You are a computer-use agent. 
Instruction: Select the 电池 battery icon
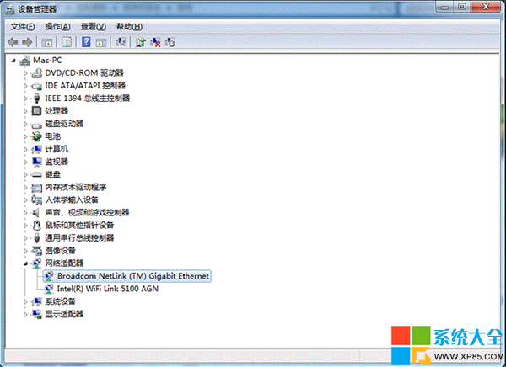point(37,136)
